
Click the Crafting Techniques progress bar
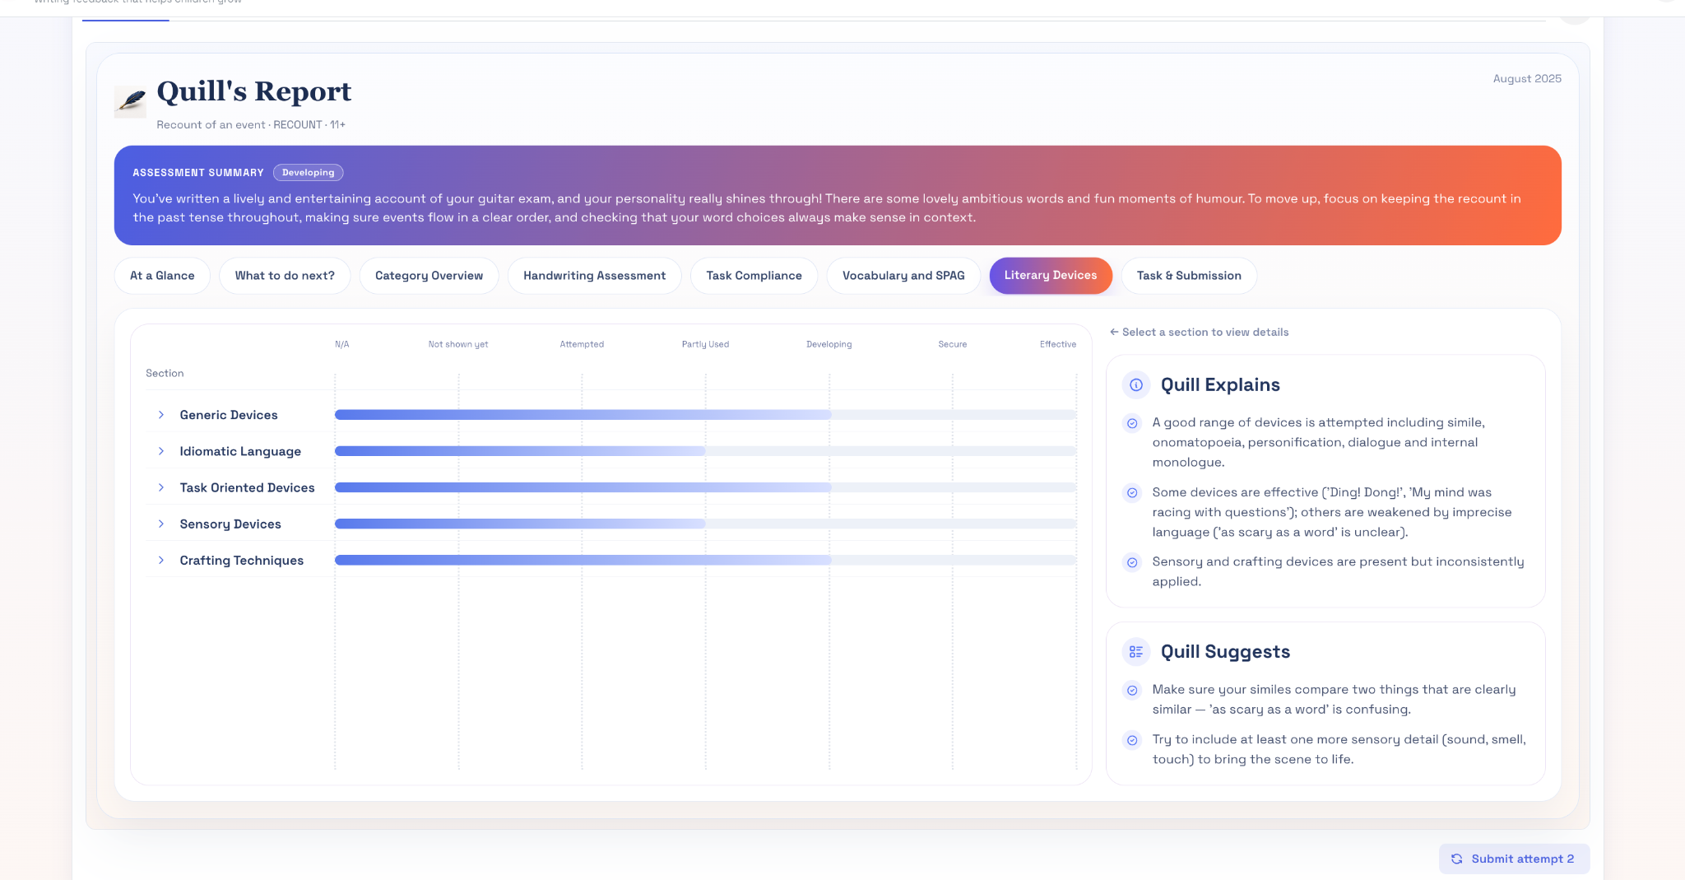tap(705, 560)
